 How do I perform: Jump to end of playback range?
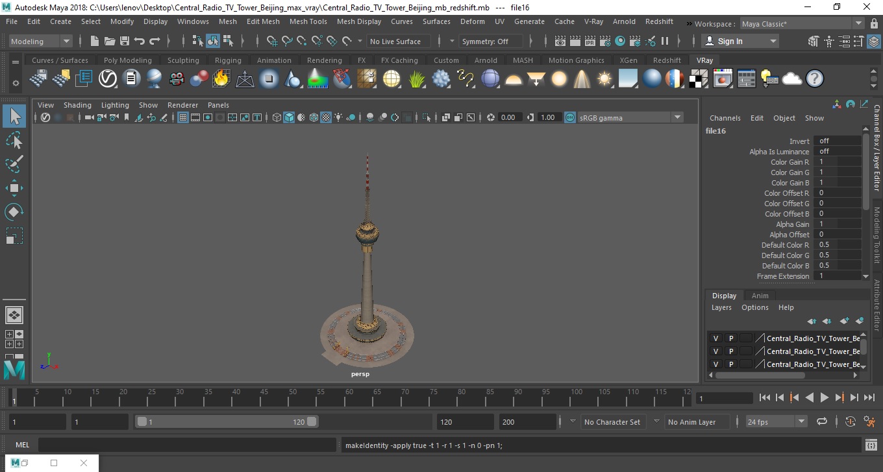pos(869,398)
